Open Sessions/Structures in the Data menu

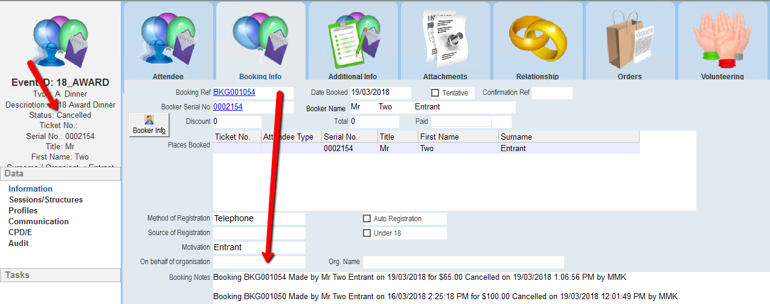point(45,199)
